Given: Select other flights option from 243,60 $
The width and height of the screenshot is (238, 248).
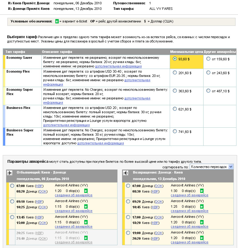Looking at the screenshot, I should tap(208, 73).
